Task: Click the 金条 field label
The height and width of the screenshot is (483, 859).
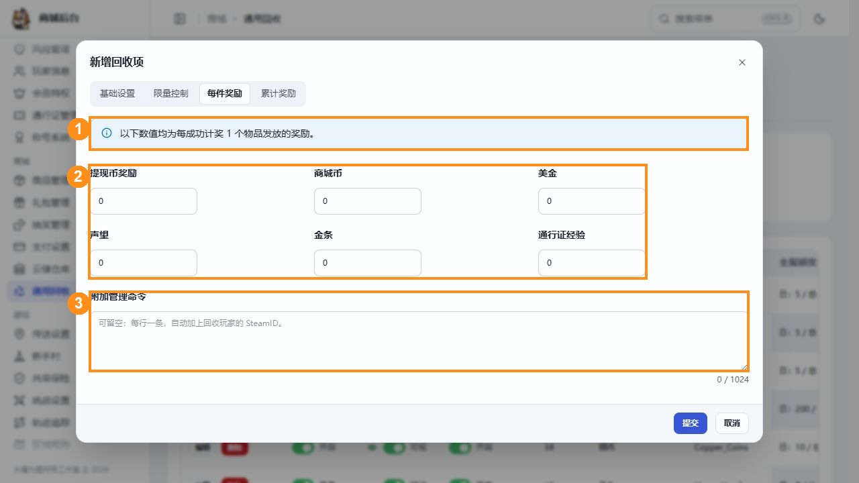Action: pyautogui.click(x=323, y=235)
